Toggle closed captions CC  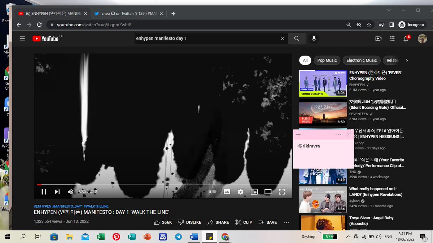coord(227,192)
